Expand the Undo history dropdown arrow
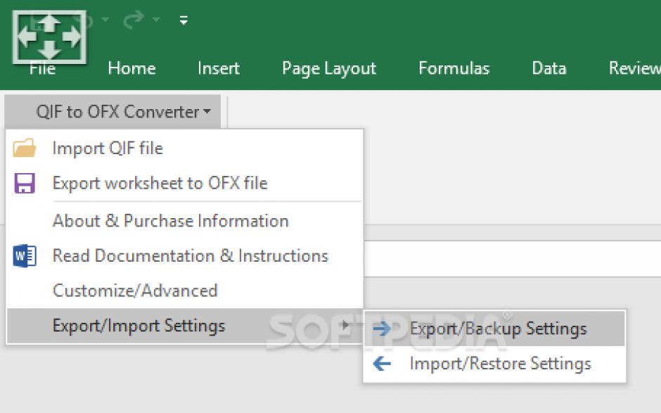Screen dimensions: 661x413 tap(105, 20)
